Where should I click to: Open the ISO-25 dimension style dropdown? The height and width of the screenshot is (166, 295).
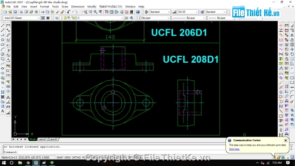(188, 12)
